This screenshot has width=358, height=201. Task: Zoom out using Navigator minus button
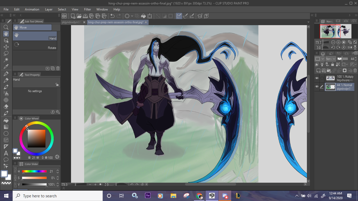(333, 42)
